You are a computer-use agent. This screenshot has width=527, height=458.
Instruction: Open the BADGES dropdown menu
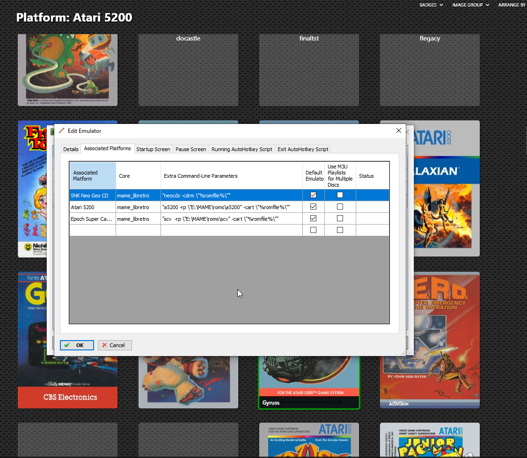point(431,5)
